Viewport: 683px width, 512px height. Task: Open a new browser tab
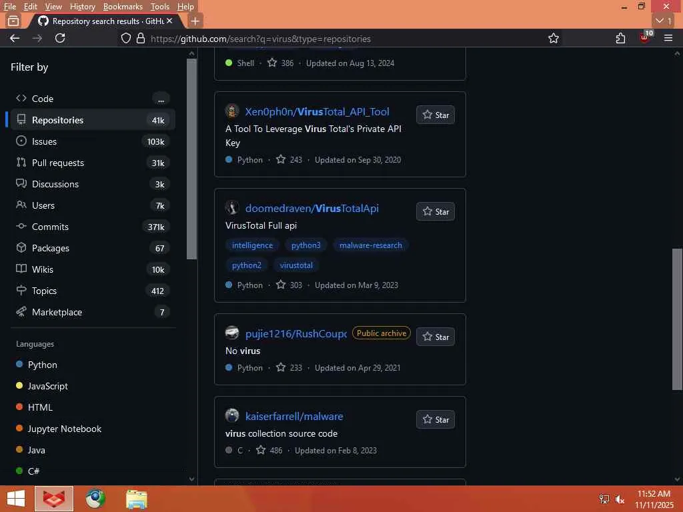coord(195,21)
